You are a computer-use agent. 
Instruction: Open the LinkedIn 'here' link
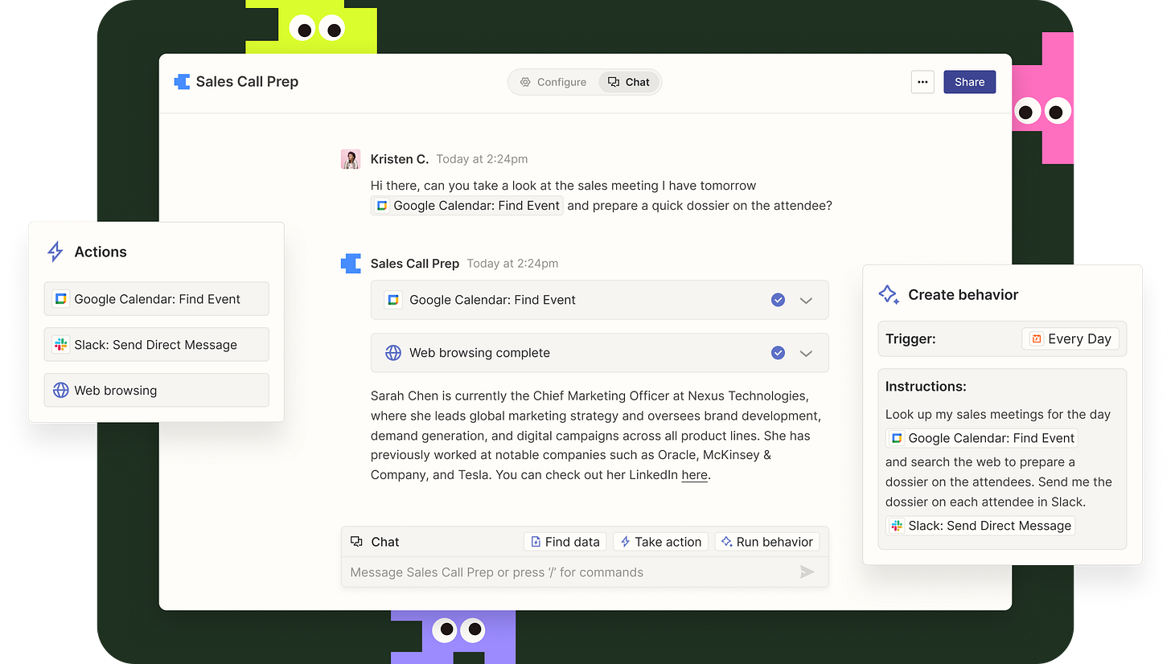tap(694, 475)
